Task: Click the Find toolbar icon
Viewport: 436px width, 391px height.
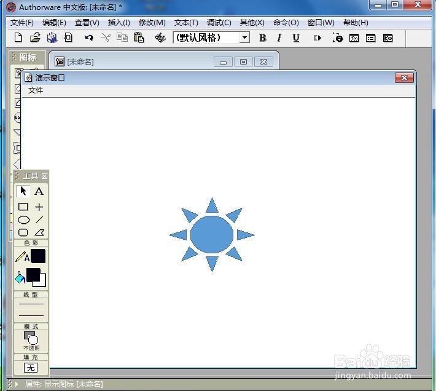Action: click(160, 38)
